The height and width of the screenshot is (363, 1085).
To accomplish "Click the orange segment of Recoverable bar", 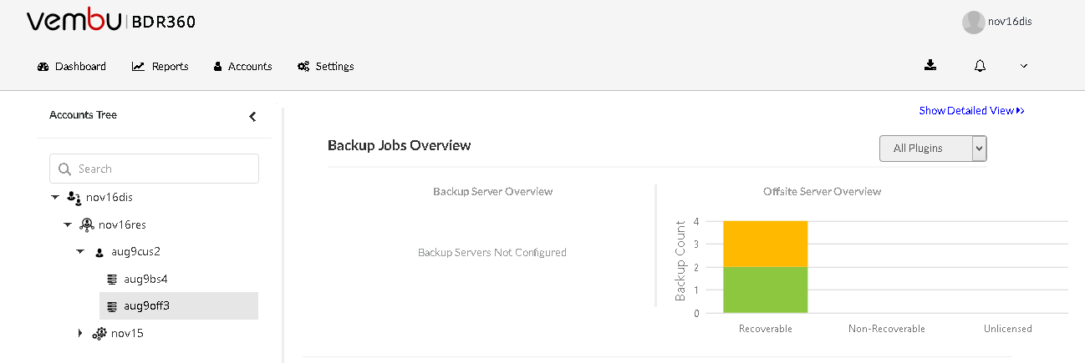I will (x=766, y=244).
